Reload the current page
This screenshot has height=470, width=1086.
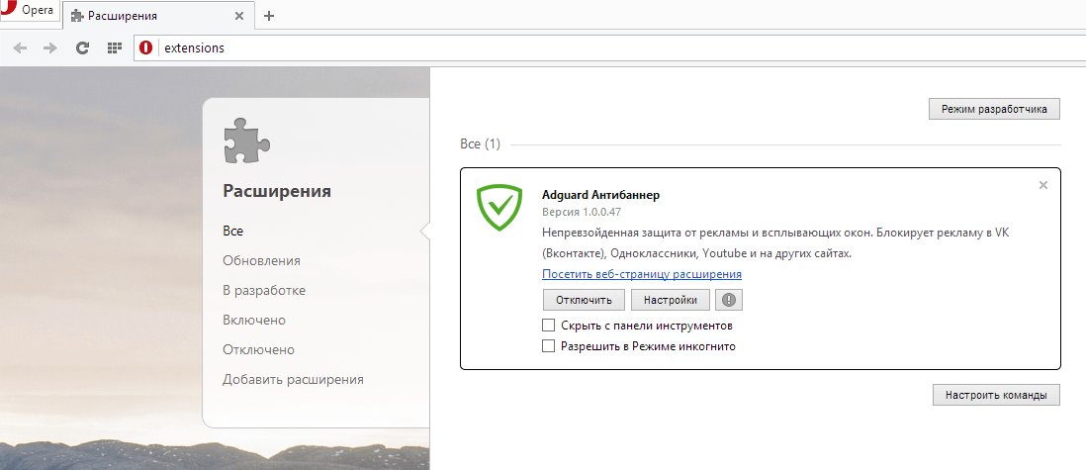[x=82, y=47]
